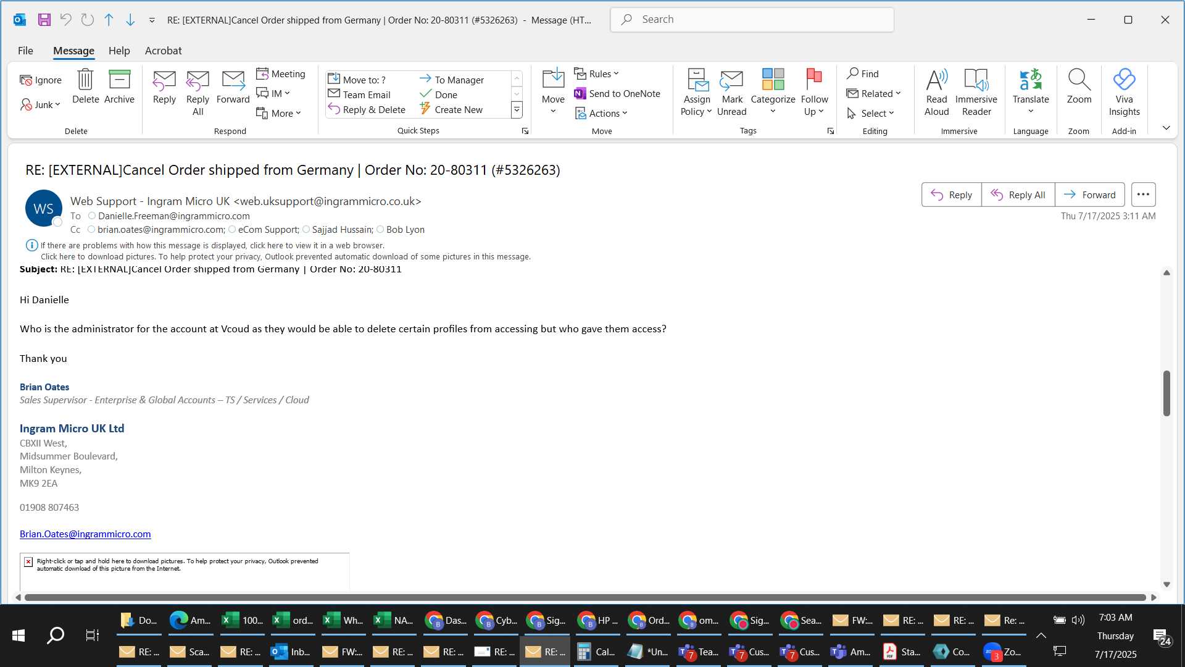Image resolution: width=1185 pixels, height=667 pixels.
Task: Open Immersive Reader
Action: (x=976, y=93)
